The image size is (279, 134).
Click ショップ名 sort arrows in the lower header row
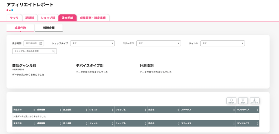(x=146, y=124)
